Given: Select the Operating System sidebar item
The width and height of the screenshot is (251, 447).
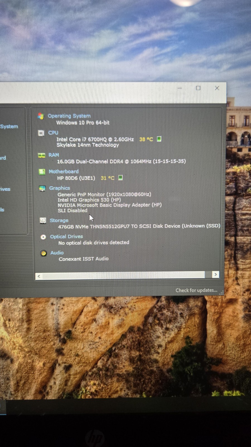Looking at the screenshot, I should (9, 127).
